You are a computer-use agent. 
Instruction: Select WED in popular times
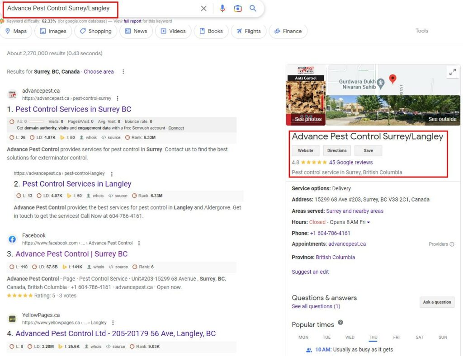point(350,337)
